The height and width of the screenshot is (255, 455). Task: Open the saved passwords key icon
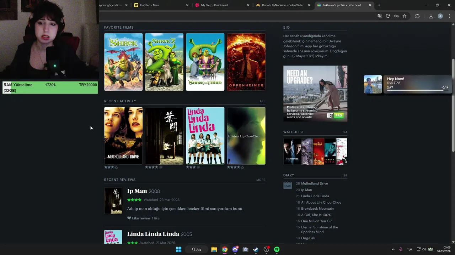[x=396, y=16]
